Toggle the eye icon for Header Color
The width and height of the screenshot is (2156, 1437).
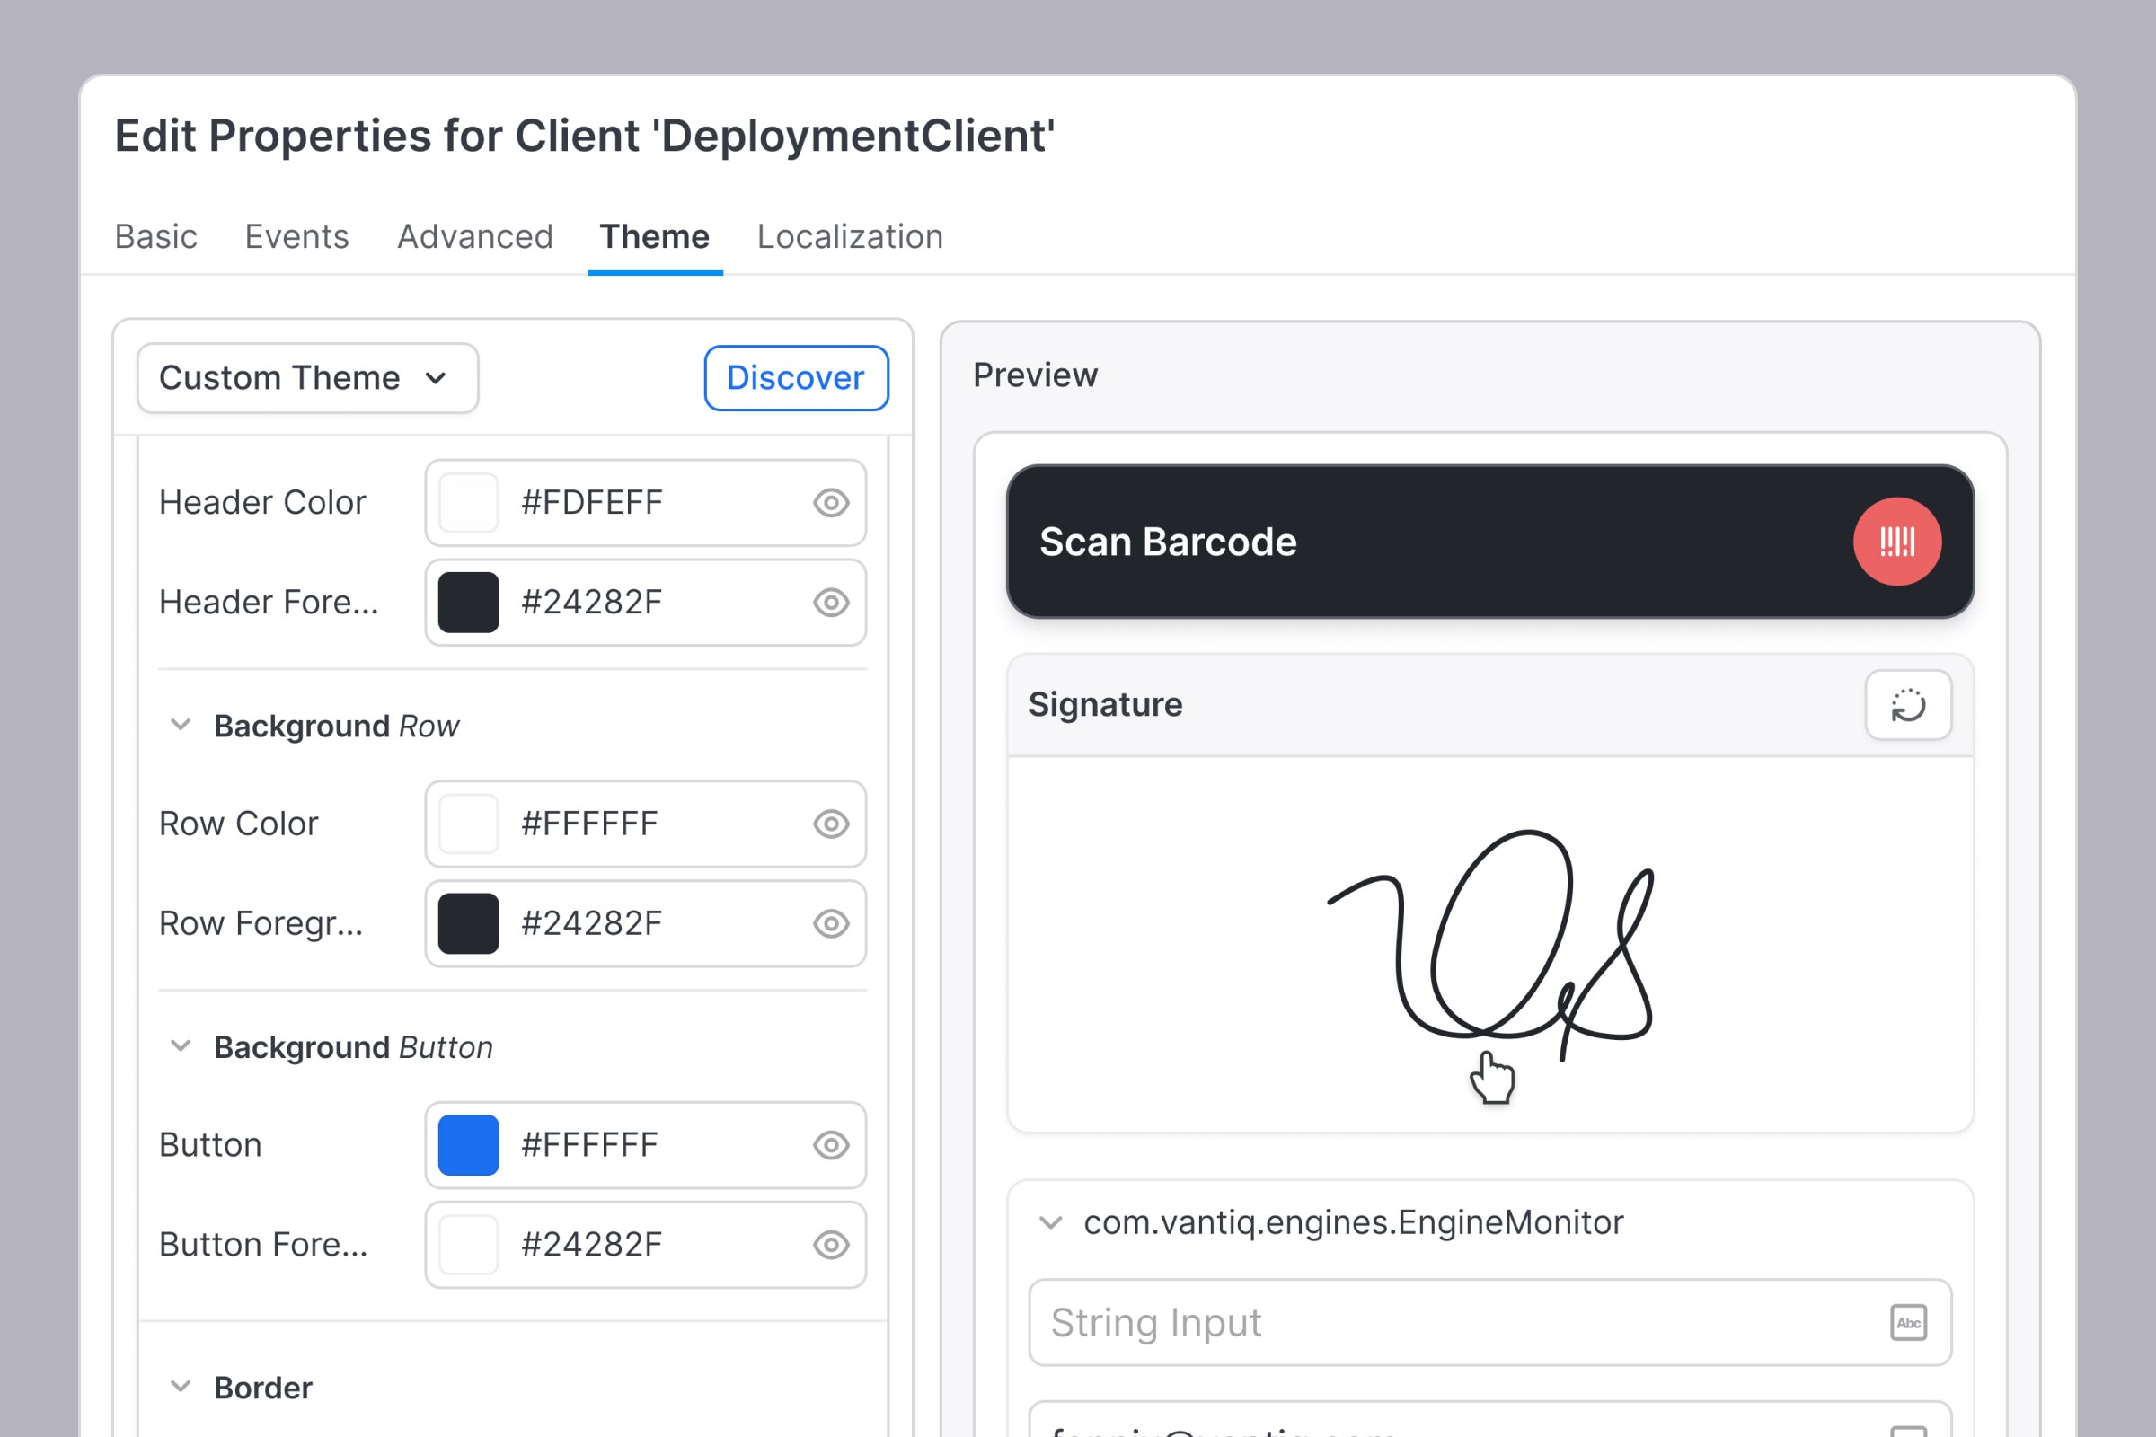coord(830,502)
